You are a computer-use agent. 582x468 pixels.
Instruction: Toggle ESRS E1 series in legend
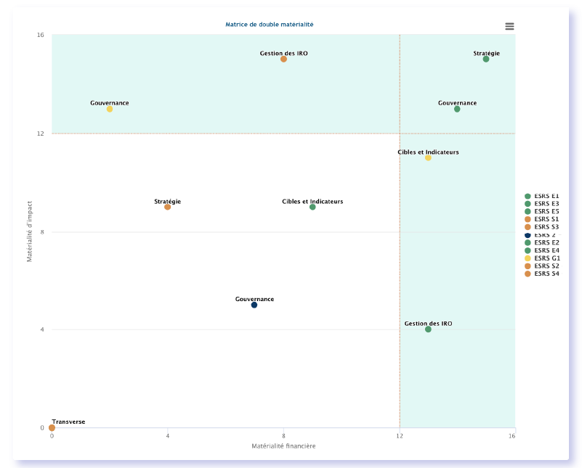541,196
